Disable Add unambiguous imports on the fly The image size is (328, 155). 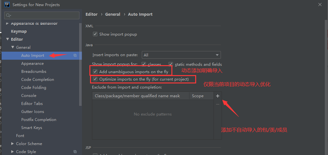tap(95, 72)
